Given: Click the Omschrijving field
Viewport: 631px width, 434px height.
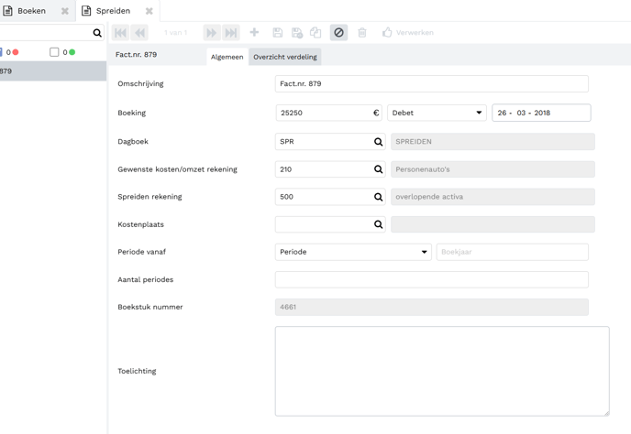Looking at the screenshot, I should click(431, 83).
